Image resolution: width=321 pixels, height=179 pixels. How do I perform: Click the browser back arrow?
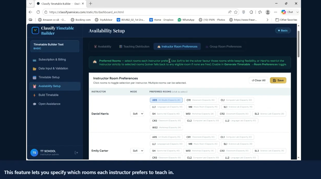point(30,12)
